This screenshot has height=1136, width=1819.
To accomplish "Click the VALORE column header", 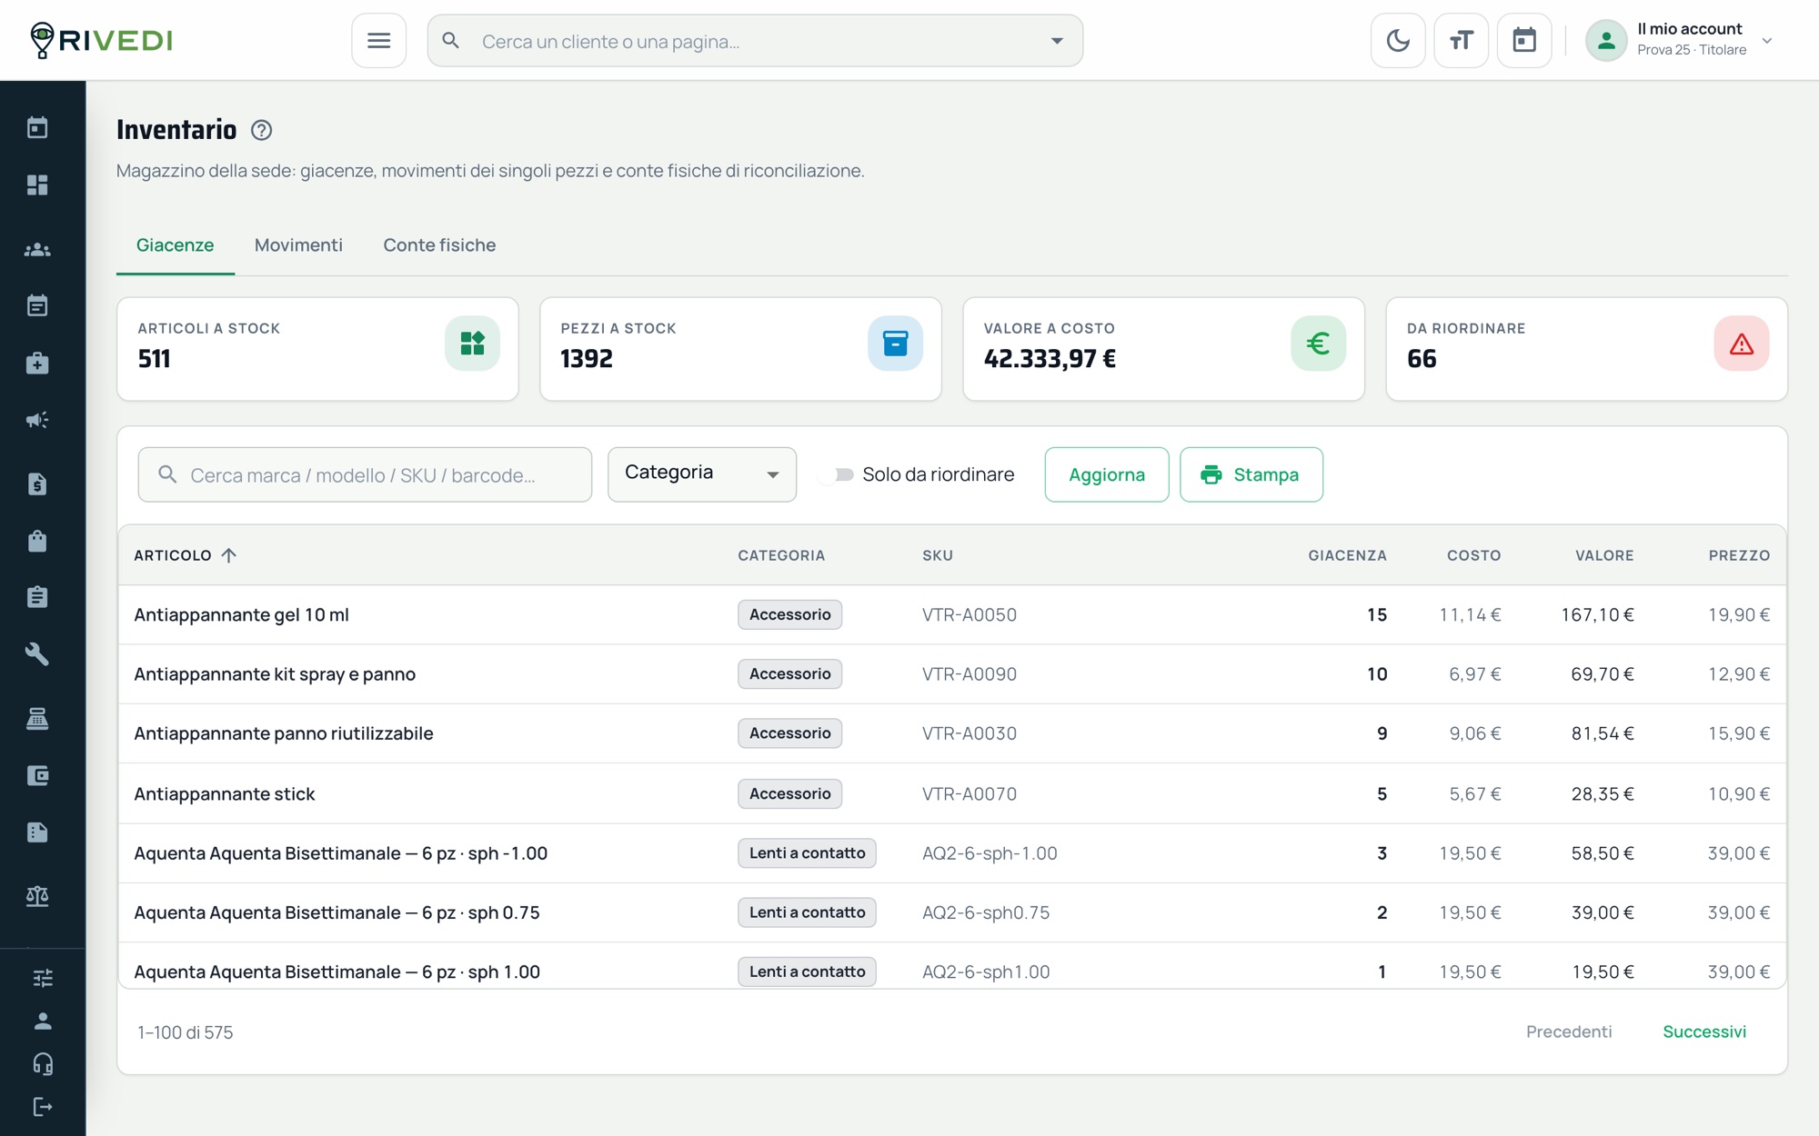I will (x=1604, y=555).
